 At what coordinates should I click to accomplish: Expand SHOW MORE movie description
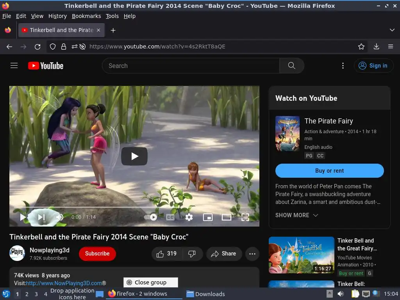296,215
